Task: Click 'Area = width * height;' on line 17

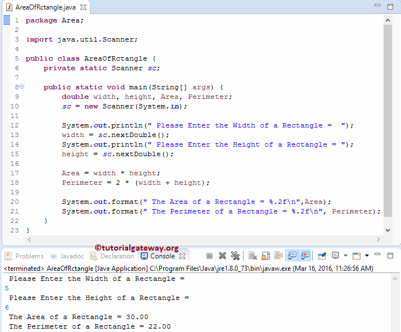Action: point(111,173)
